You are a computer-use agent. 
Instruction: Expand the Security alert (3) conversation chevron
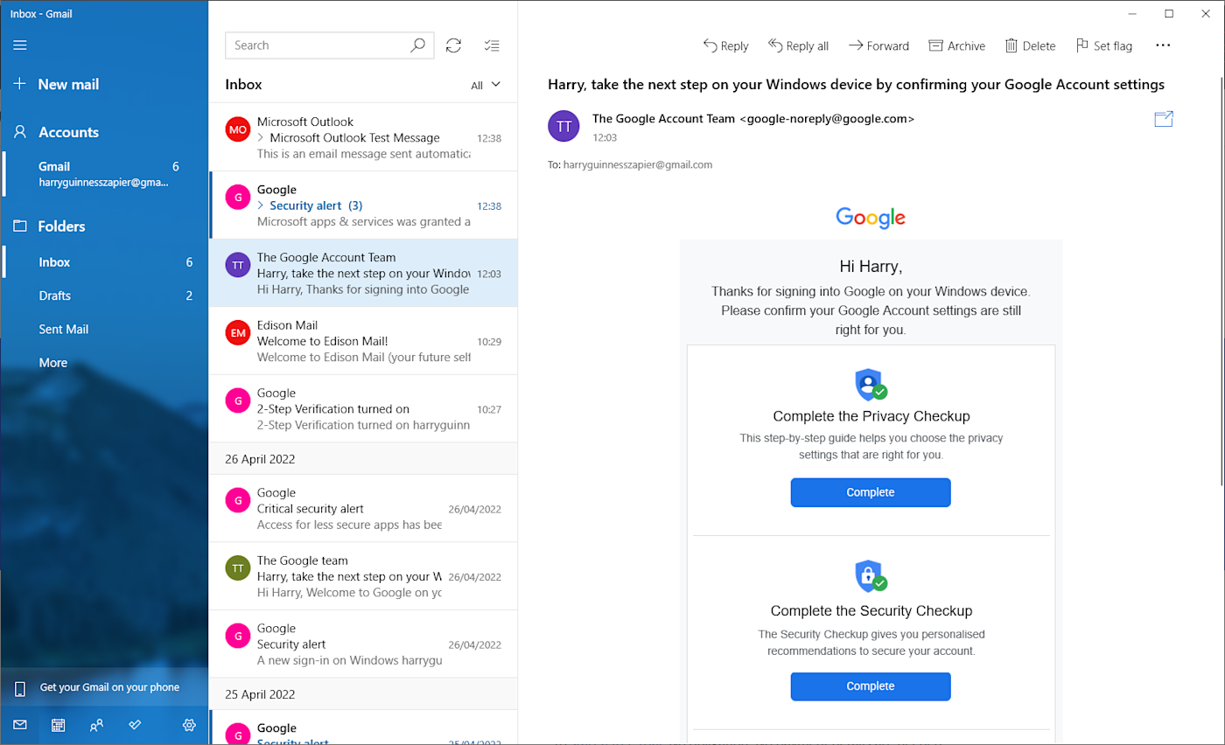(260, 206)
